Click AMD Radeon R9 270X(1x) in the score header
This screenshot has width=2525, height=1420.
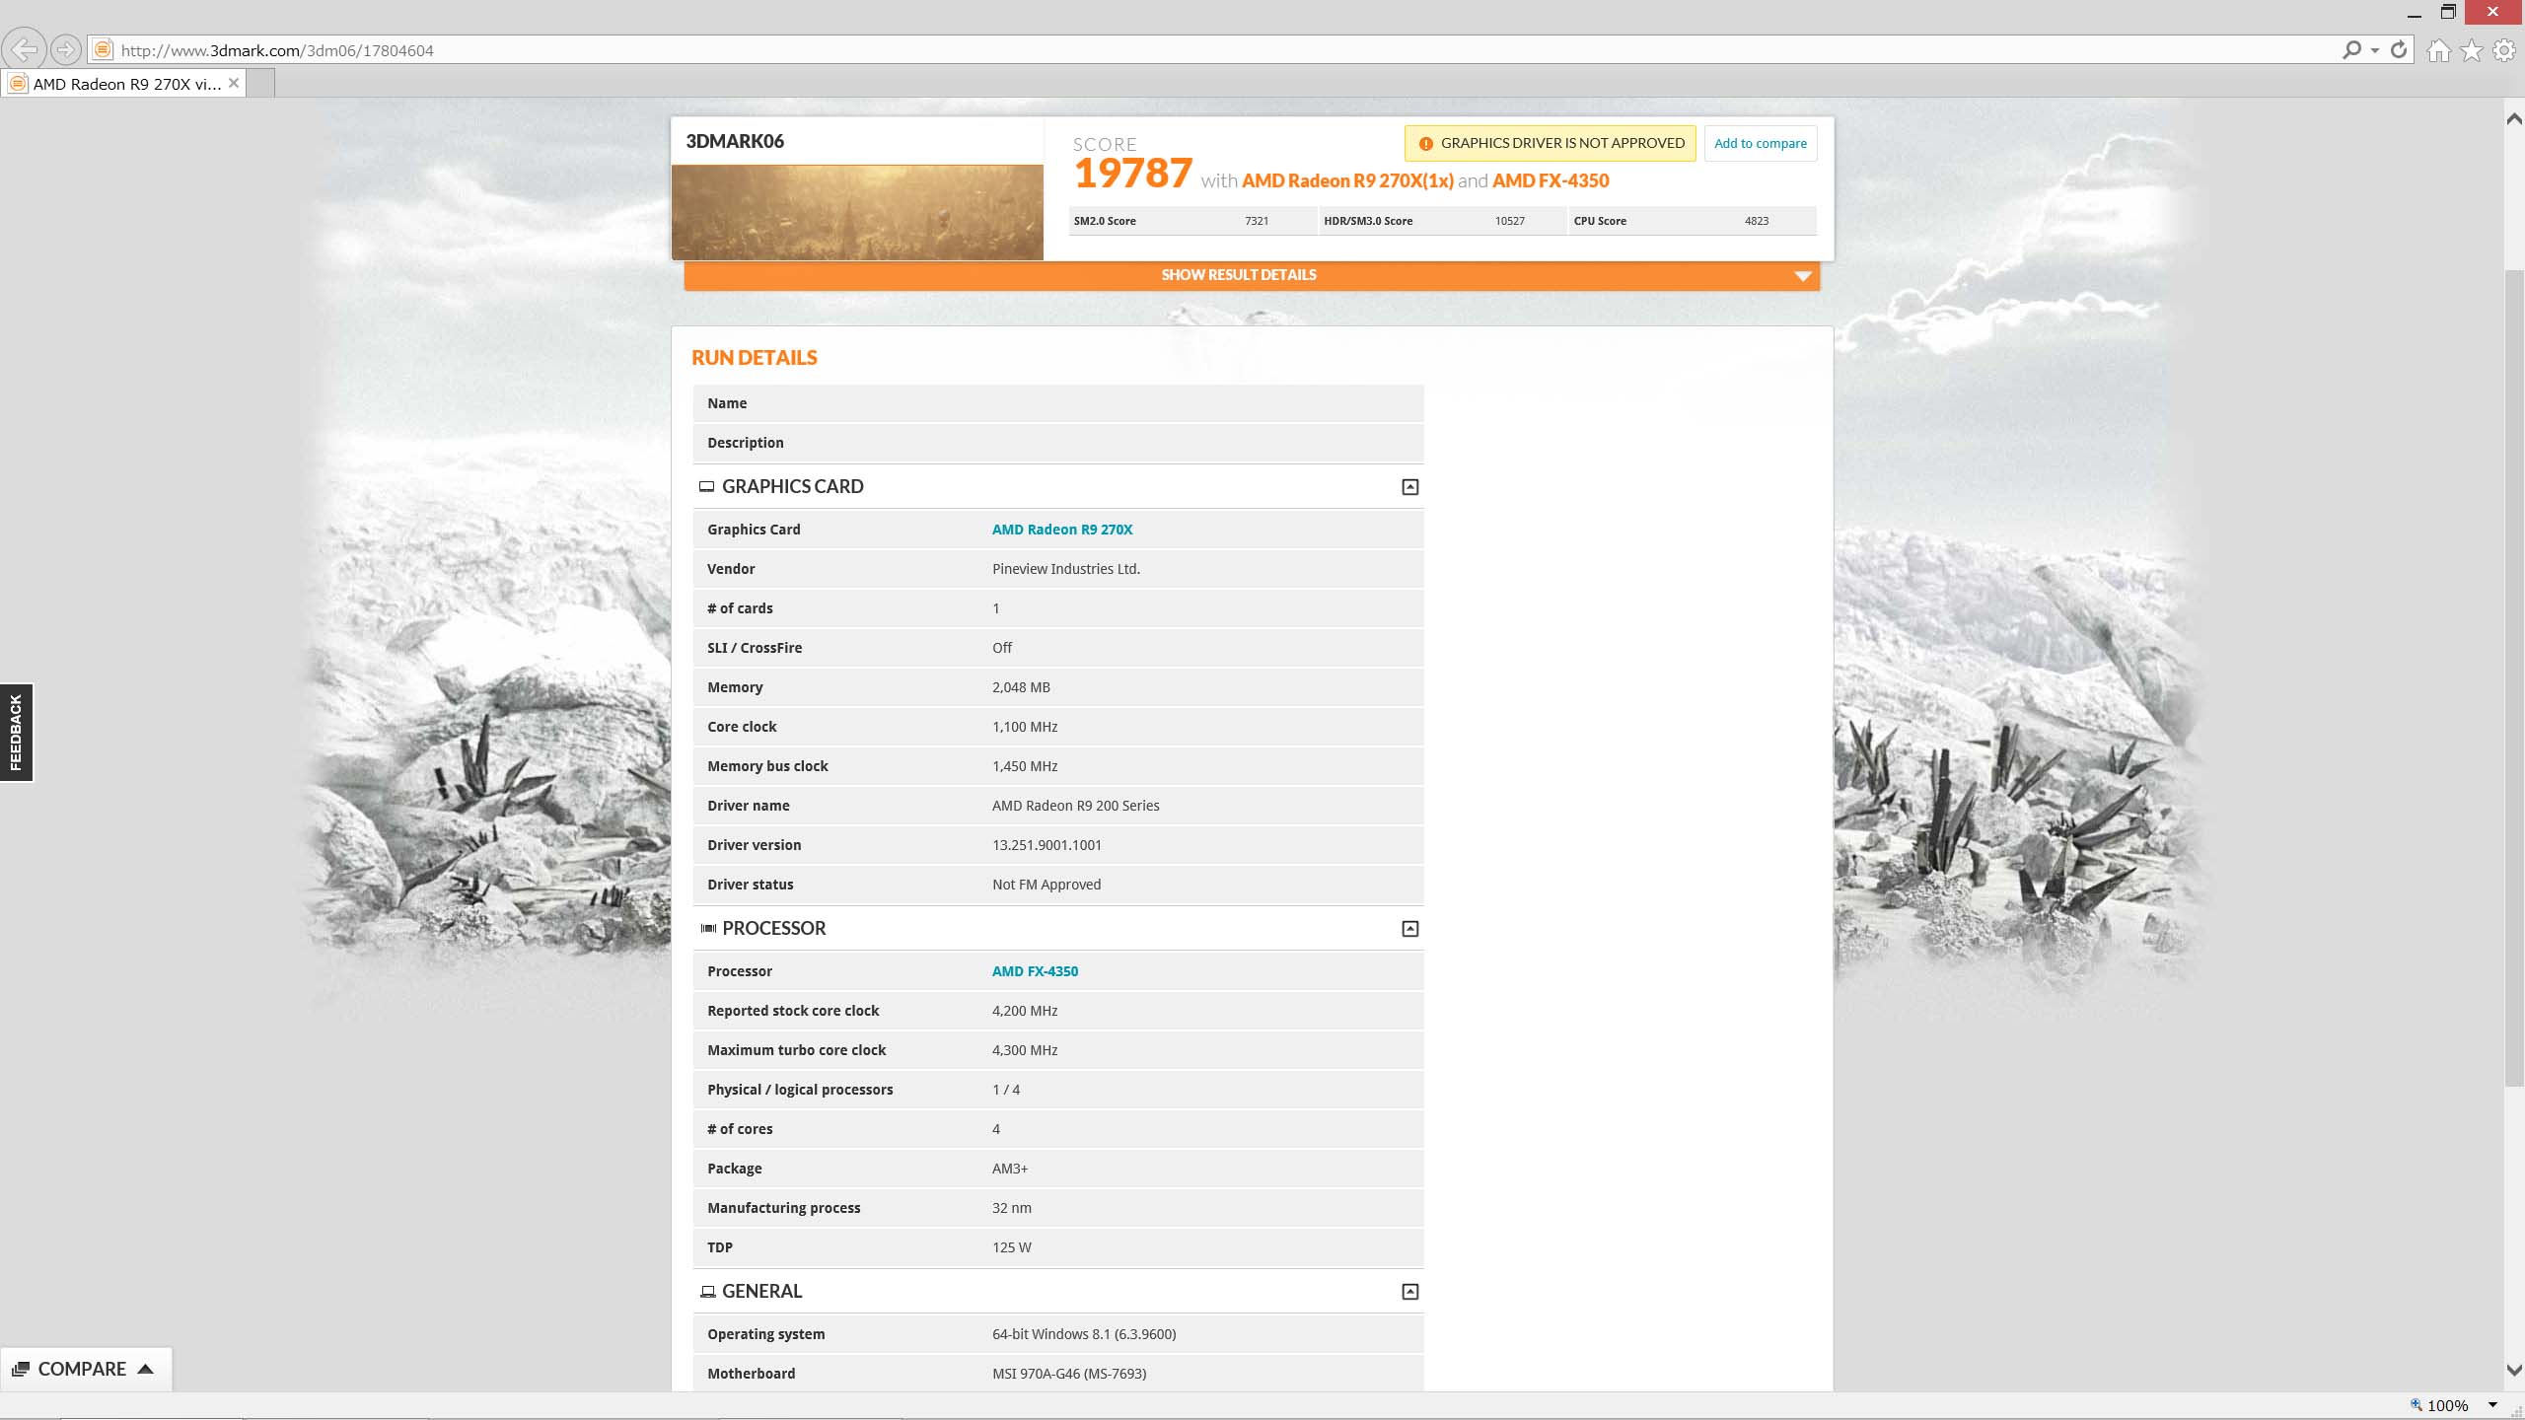(1347, 181)
